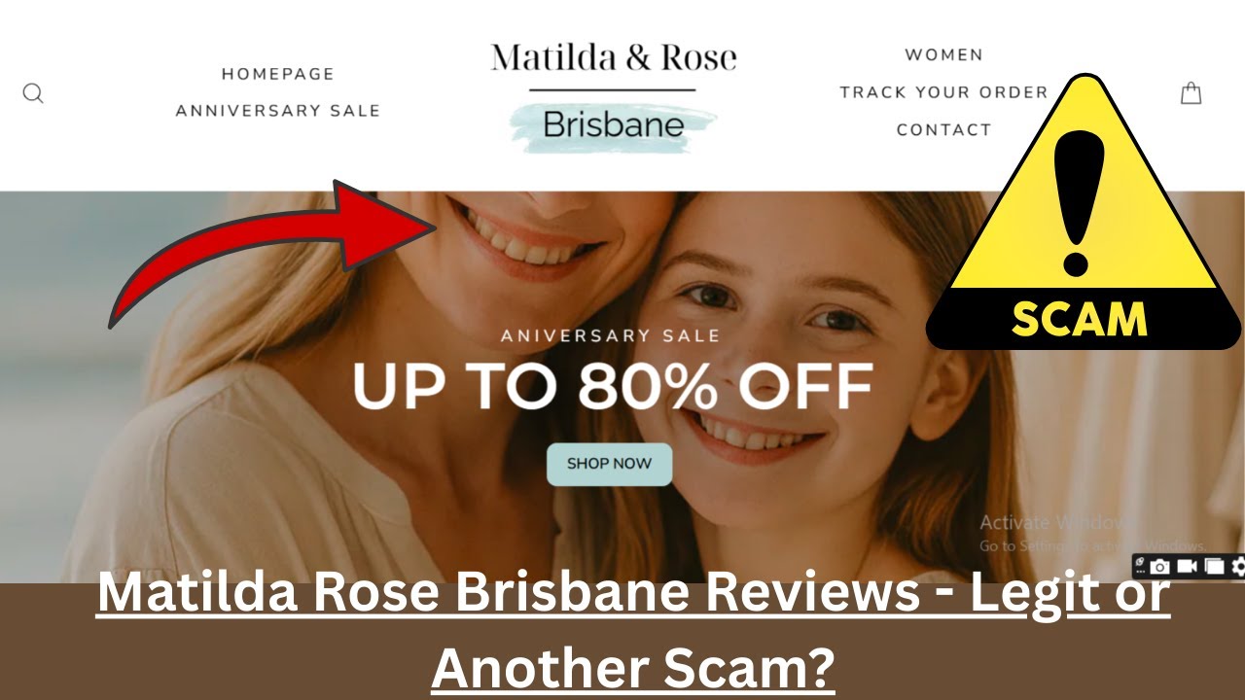
Task: Click the Brisbane brushstroke label
Action: [x=613, y=126]
